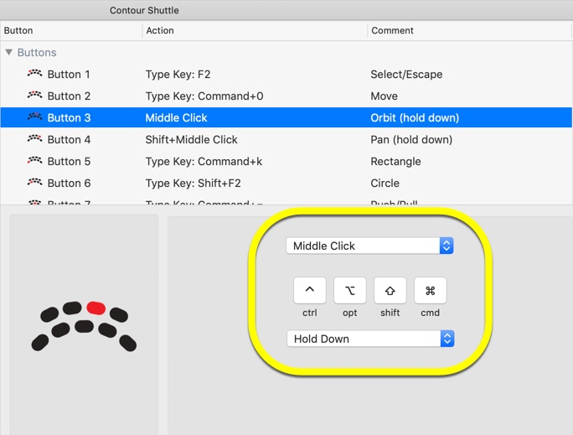This screenshot has width=573, height=435.
Task: Click the 'Rectangle' comment cell
Action: point(395,161)
